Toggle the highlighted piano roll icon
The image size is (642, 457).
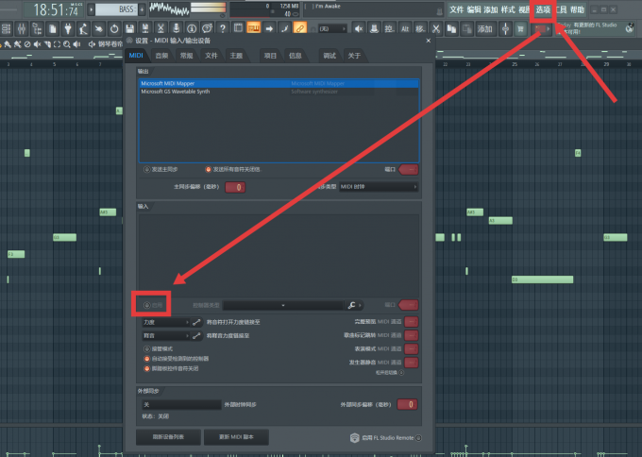point(253,28)
